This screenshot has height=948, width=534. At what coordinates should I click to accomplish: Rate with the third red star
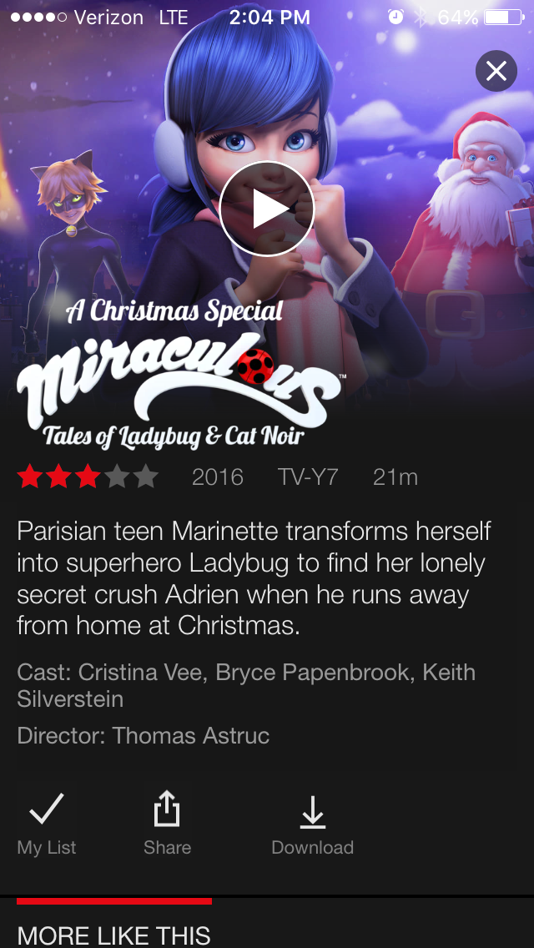[x=87, y=477]
